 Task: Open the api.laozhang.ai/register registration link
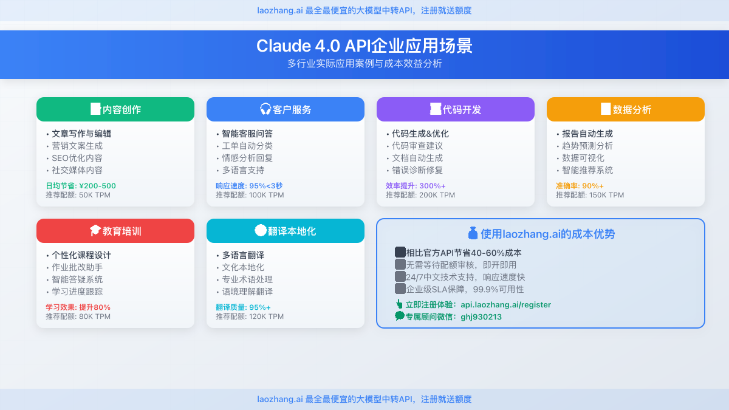(505, 305)
